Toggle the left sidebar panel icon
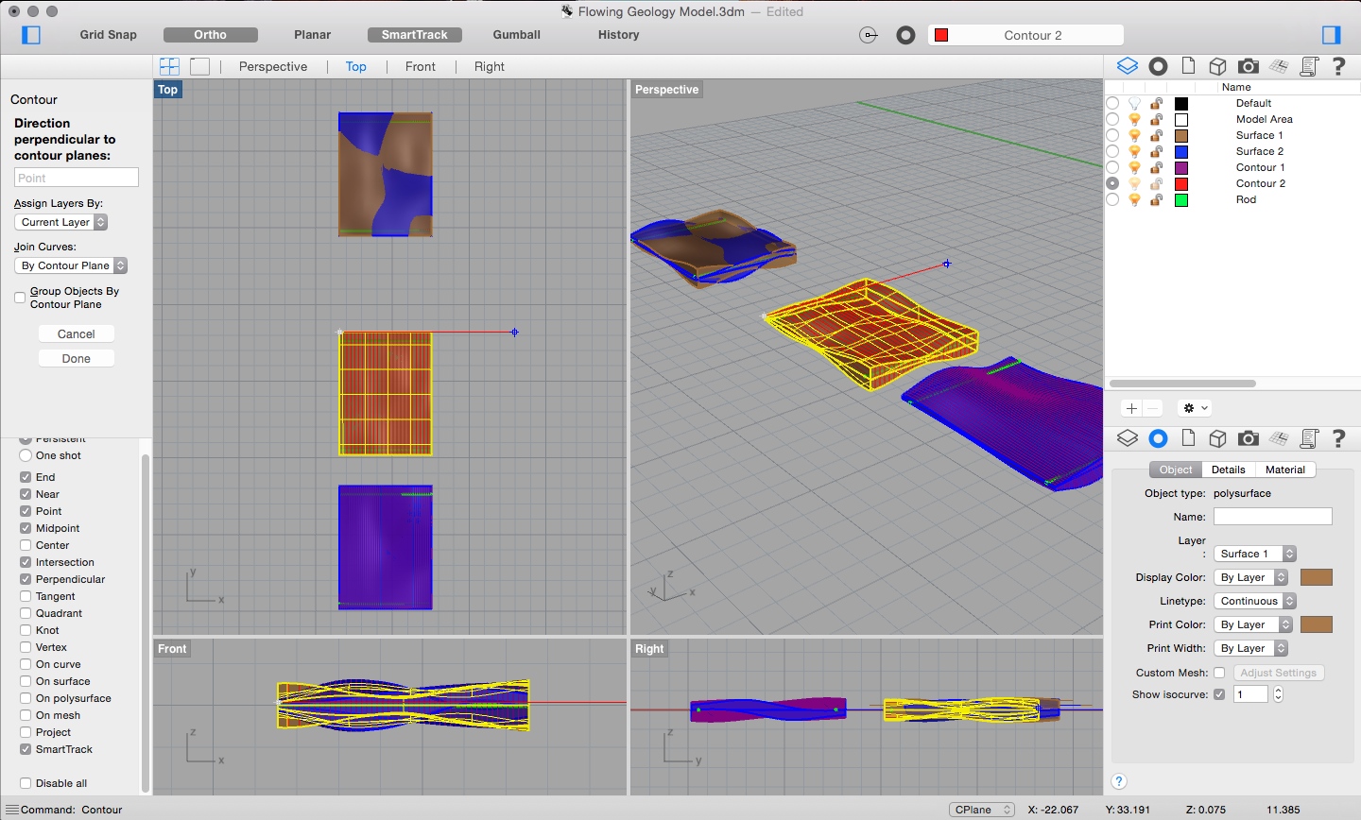Viewport: 1361px width, 820px height. pos(31,35)
